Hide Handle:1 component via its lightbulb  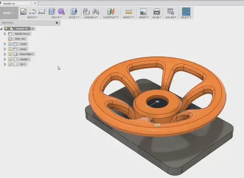point(10,59)
